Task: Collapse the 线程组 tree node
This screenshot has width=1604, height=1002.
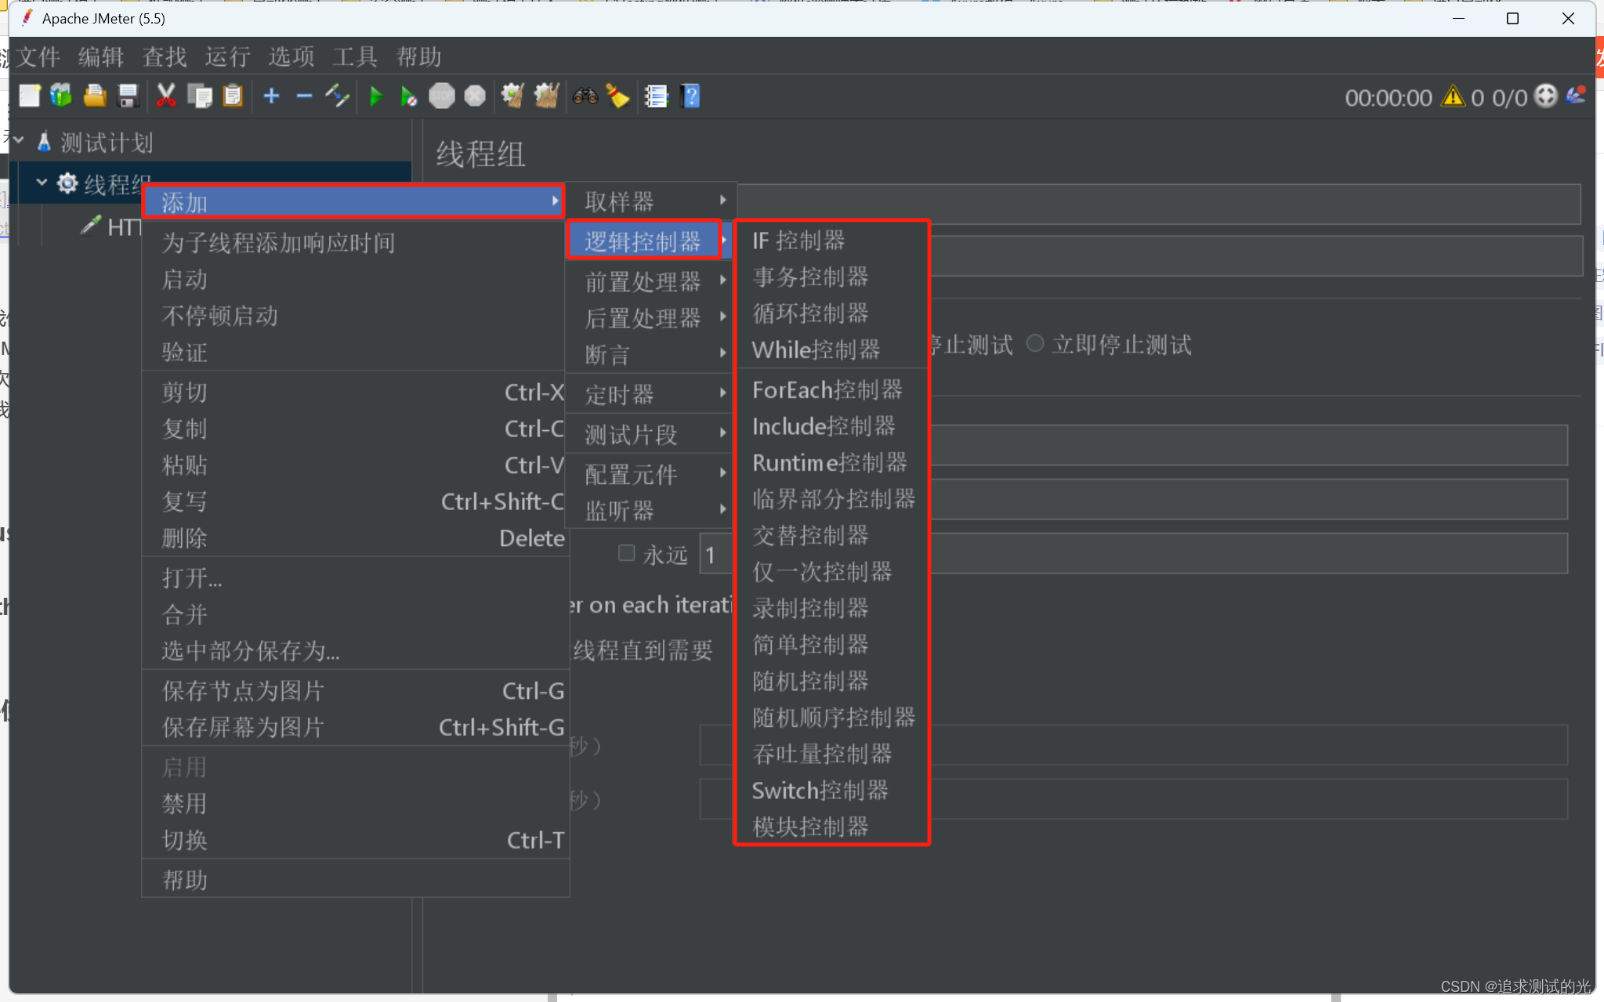Action: point(42,183)
